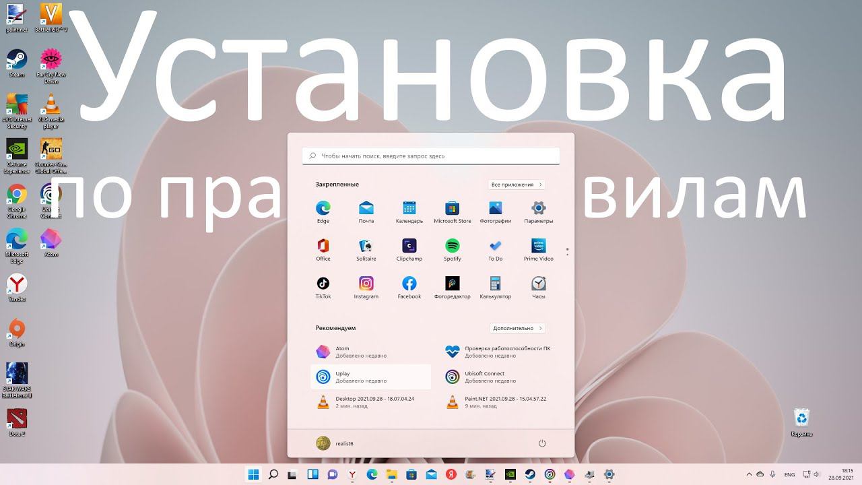The width and height of the screenshot is (862, 485).
Task: Select the Origin desktop shortcut
Action: [x=16, y=333]
